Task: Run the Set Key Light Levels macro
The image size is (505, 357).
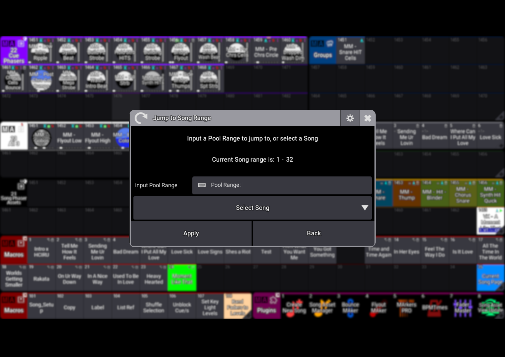Action: click(x=210, y=306)
